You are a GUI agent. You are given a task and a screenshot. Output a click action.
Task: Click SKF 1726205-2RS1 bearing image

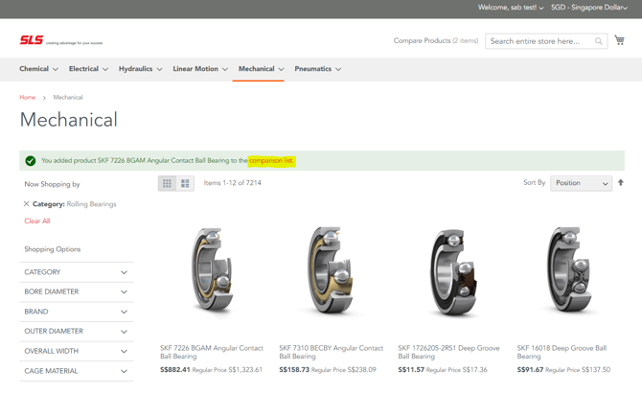click(x=453, y=272)
